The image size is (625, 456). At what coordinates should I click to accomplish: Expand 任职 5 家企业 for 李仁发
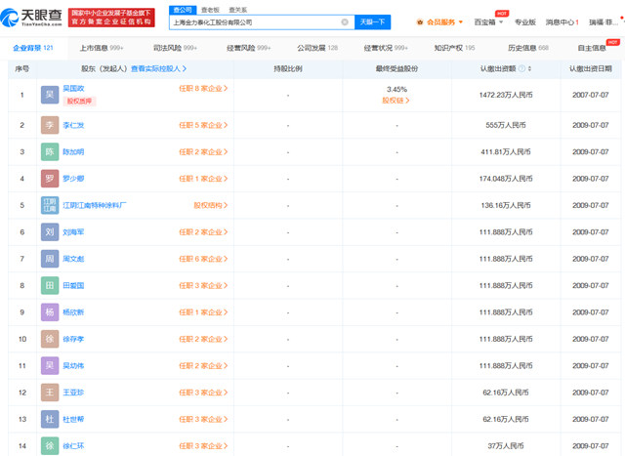point(203,125)
